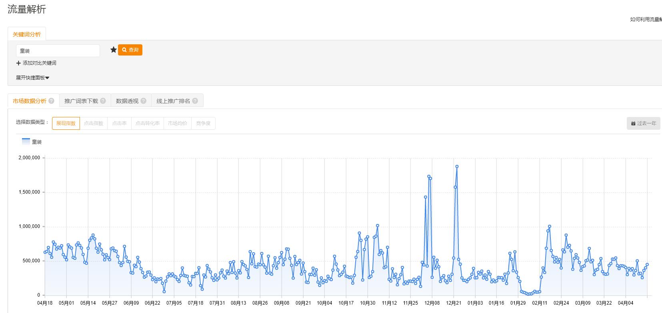
Task: Click help icon beside 推广词表下载
Action: coord(103,101)
